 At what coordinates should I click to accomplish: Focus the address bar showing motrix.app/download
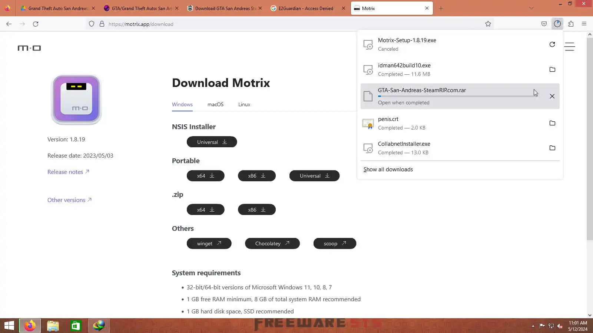[289, 24]
